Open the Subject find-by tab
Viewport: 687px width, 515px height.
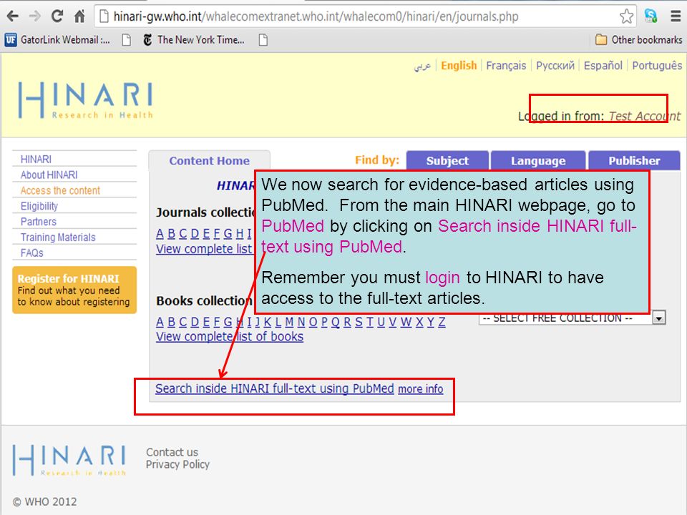point(447,161)
